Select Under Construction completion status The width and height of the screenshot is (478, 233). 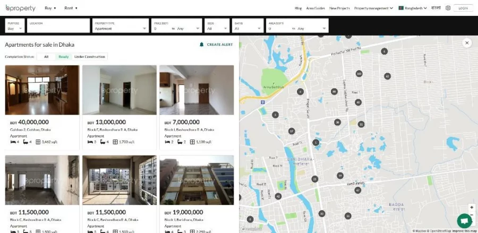[x=90, y=57]
